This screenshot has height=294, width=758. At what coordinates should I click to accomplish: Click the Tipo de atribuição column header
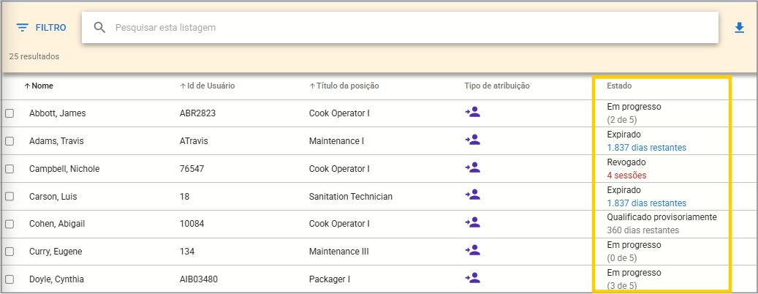pos(496,86)
